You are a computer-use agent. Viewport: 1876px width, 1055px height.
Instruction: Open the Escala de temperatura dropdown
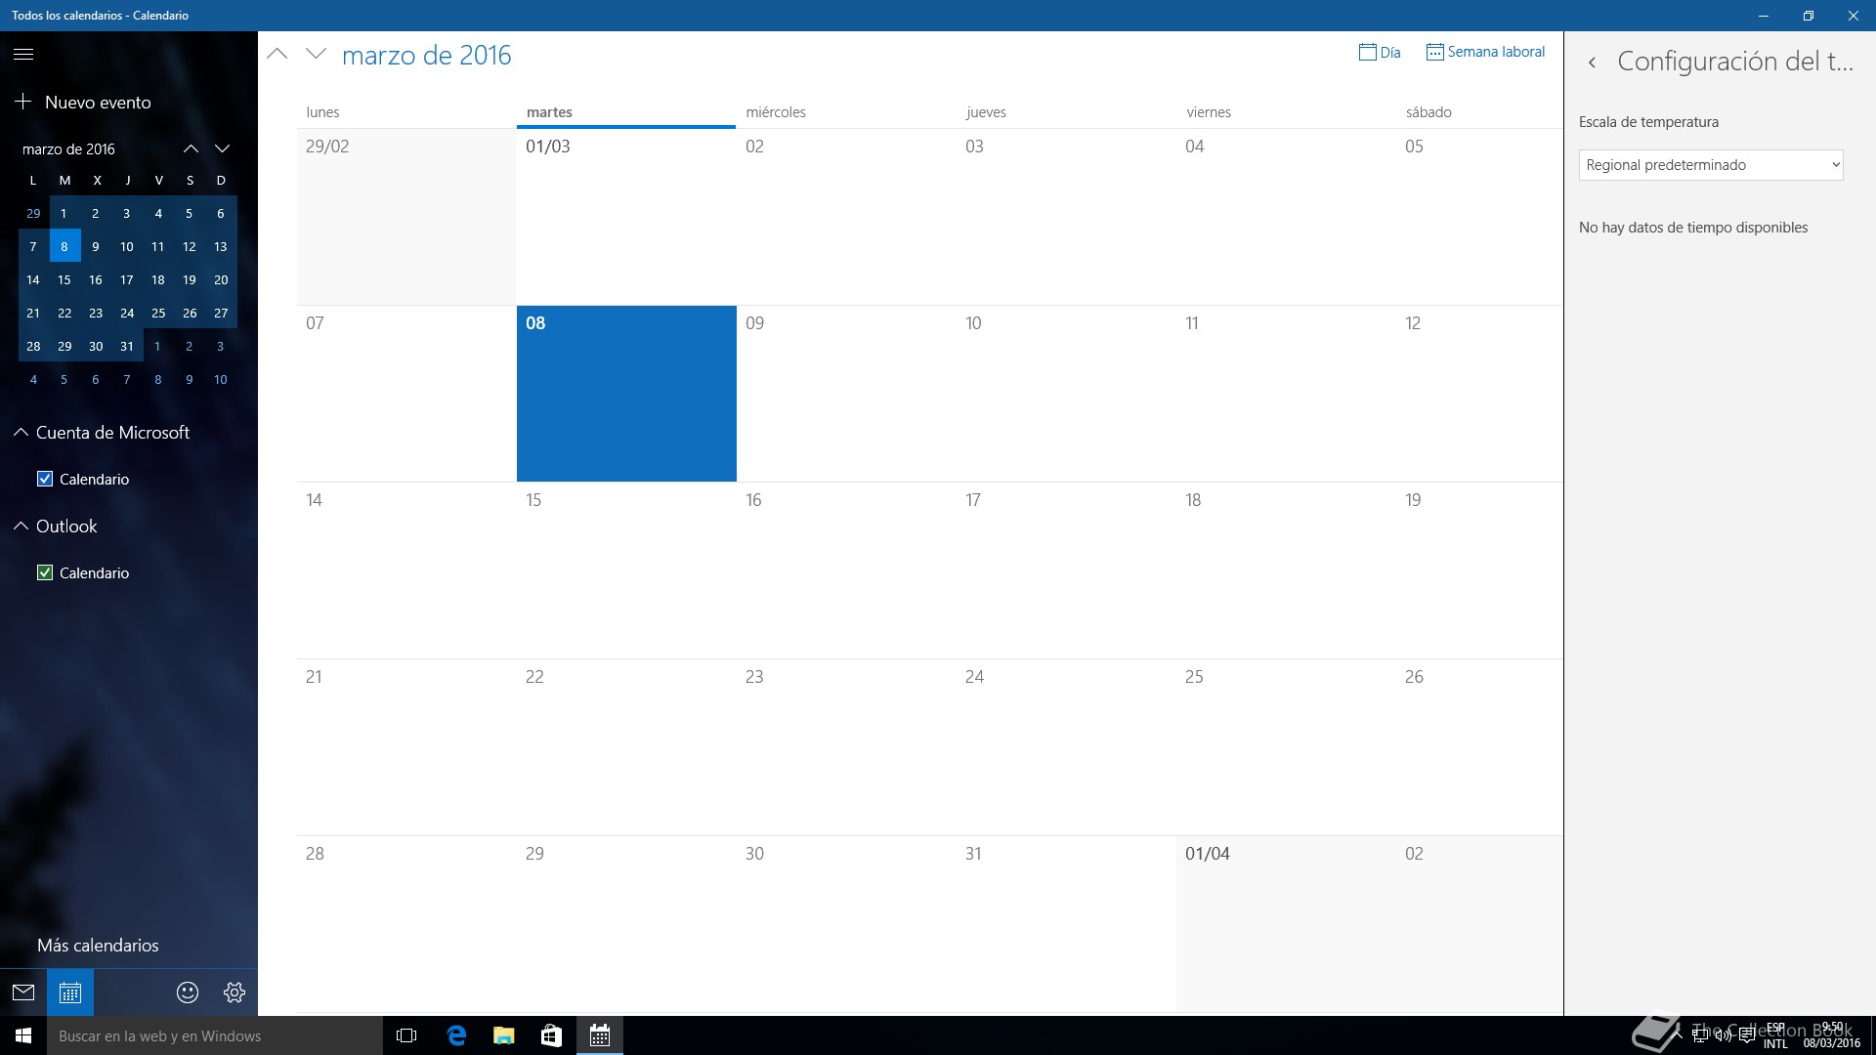1710,165
